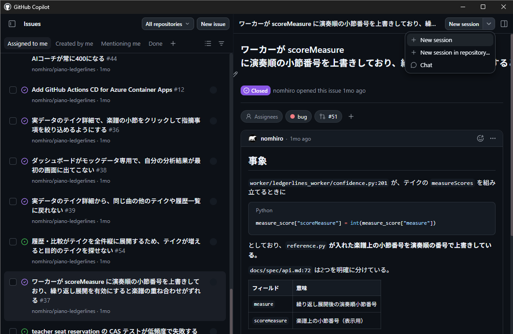Click the measure table cell
Viewport: 513px width, 334px height.
(x=271, y=304)
